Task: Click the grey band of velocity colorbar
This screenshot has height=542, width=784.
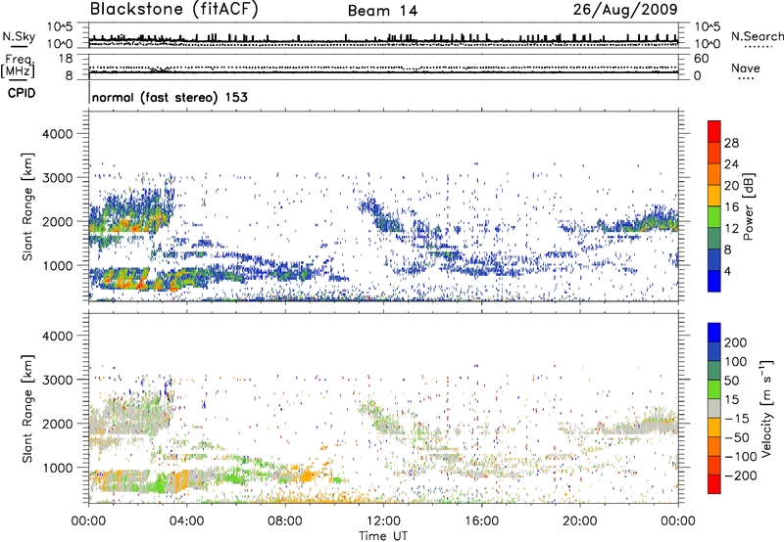Action: point(714,409)
